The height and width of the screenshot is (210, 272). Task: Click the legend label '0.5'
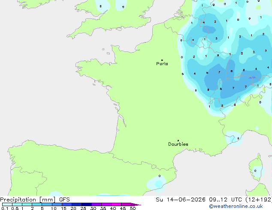pyautogui.click(x=15, y=208)
